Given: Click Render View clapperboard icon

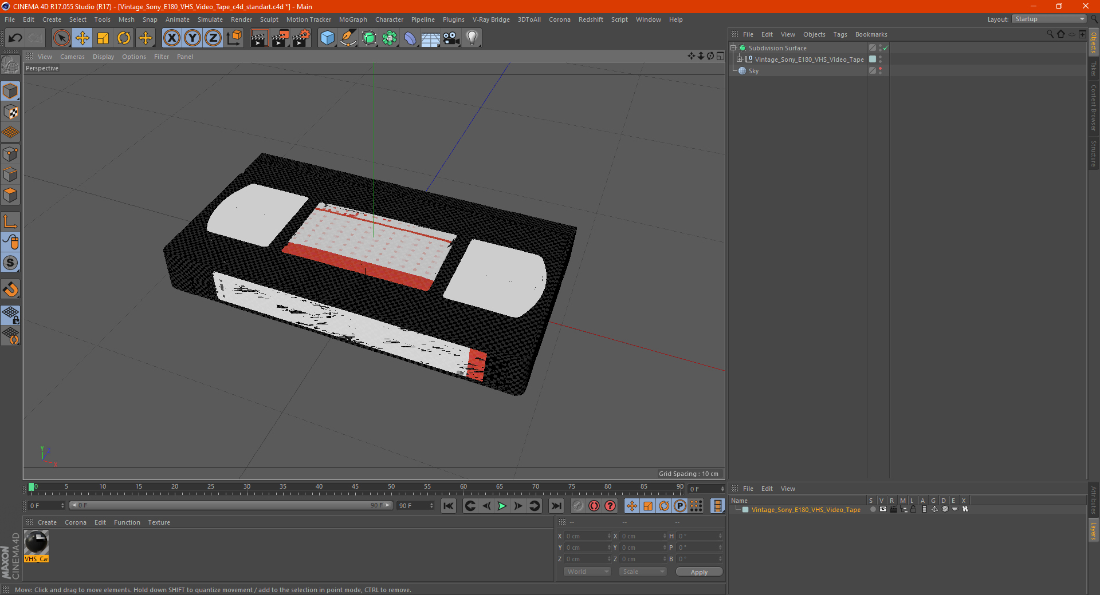Looking at the screenshot, I should 259,38.
